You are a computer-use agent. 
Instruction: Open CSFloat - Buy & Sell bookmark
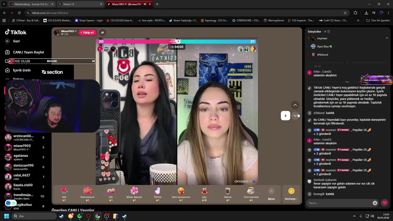[26, 21]
